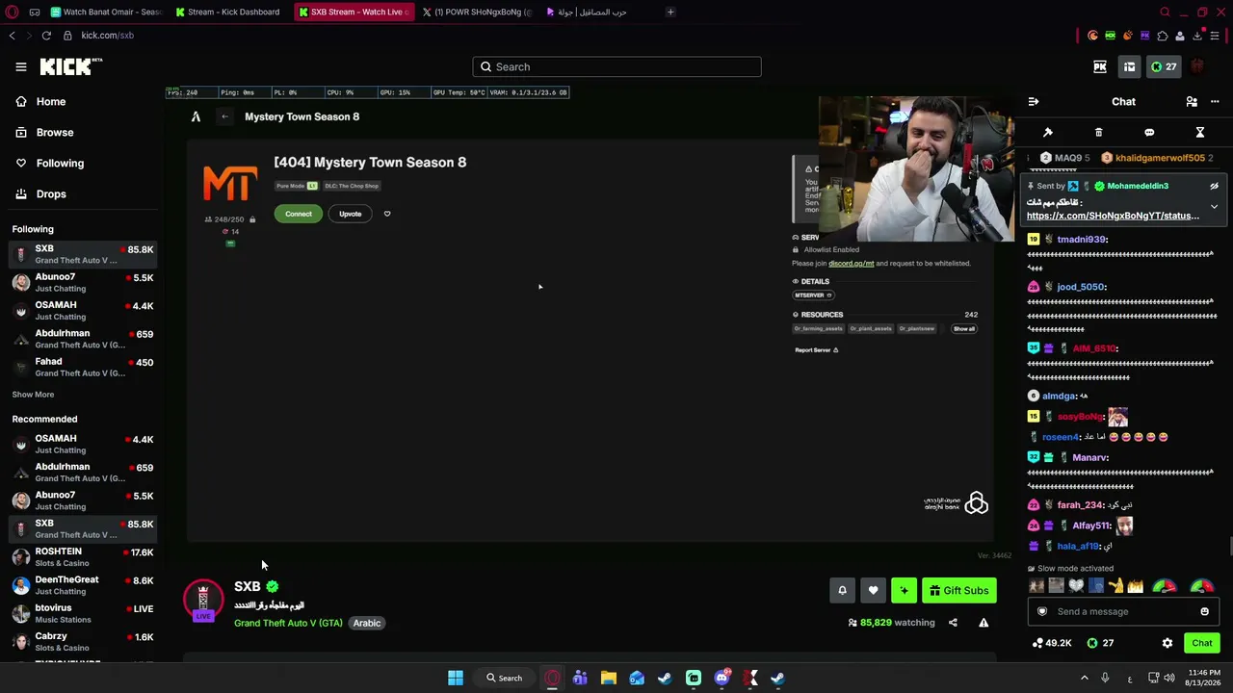Click the Kick logo

(70, 66)
